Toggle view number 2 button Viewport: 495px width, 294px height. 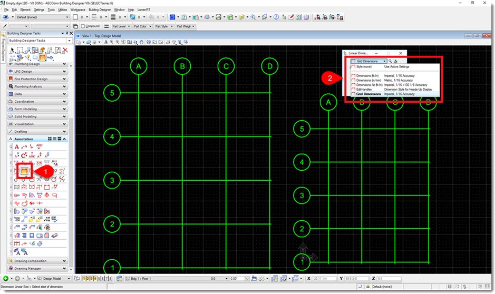point(88,279)
